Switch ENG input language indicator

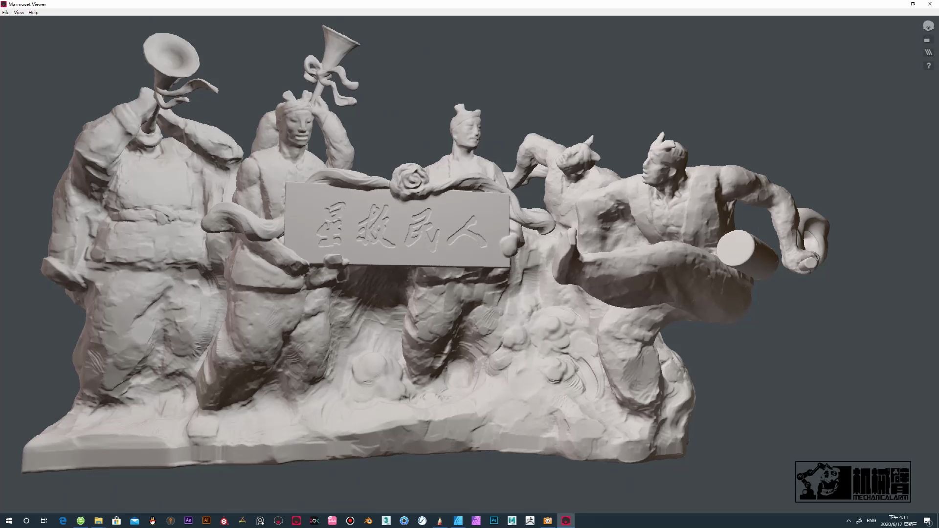point(872,521)
